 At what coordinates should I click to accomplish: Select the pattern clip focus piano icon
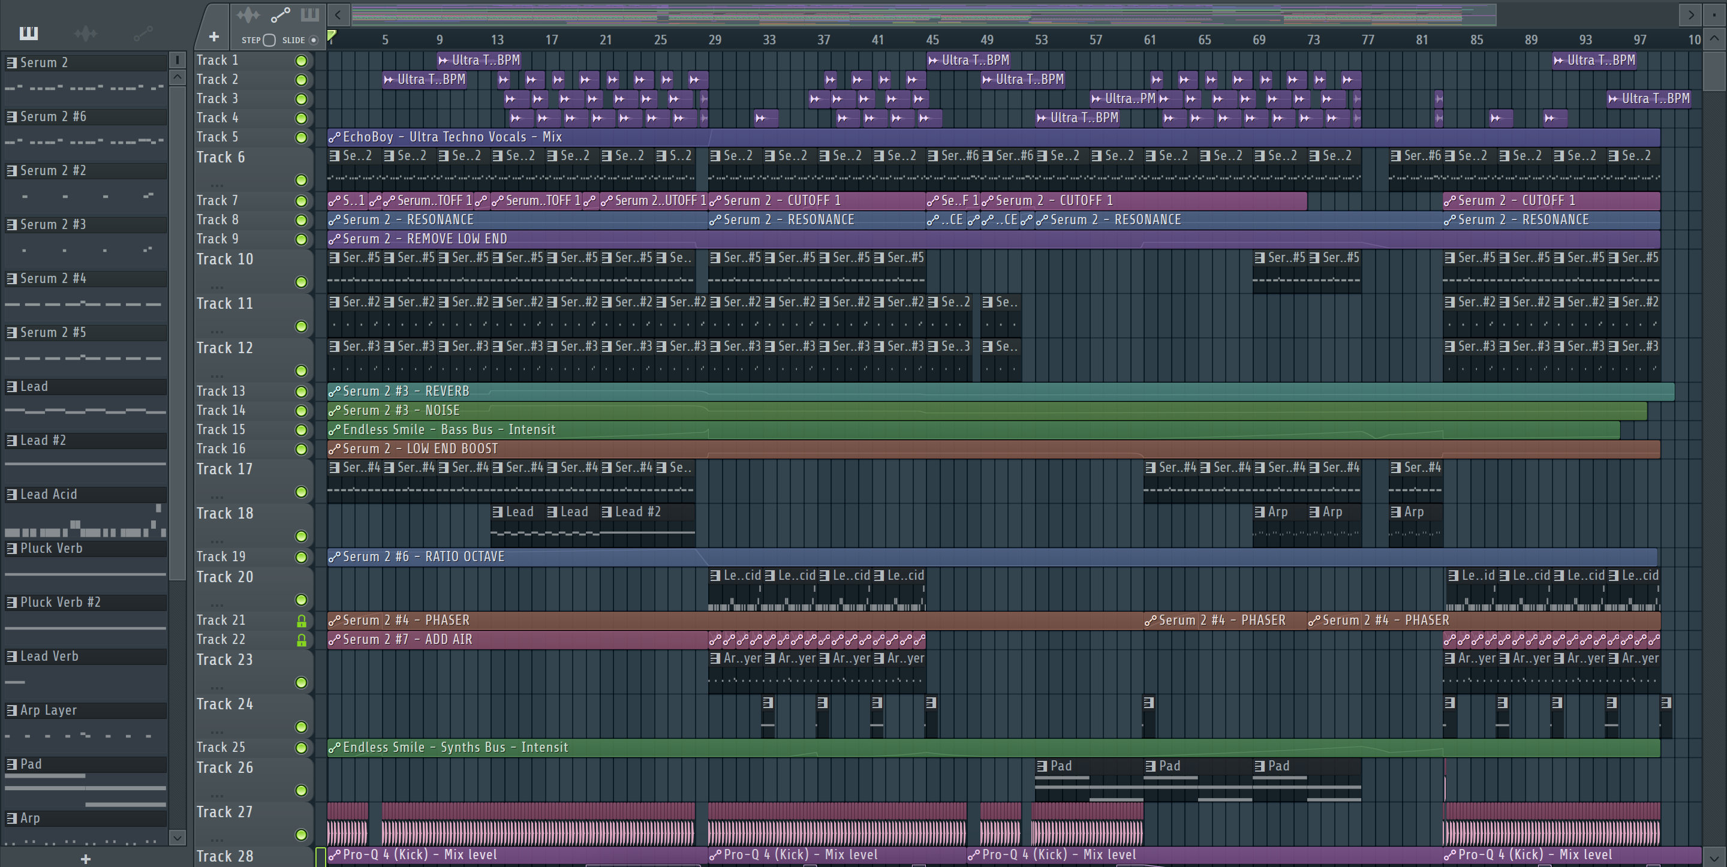(x=310, y=14)
